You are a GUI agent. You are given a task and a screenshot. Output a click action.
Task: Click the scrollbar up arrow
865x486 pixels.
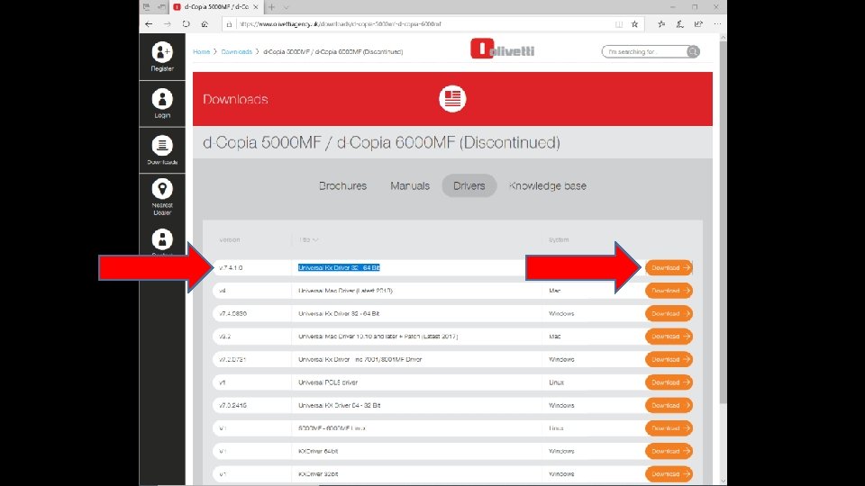[723, 38]
